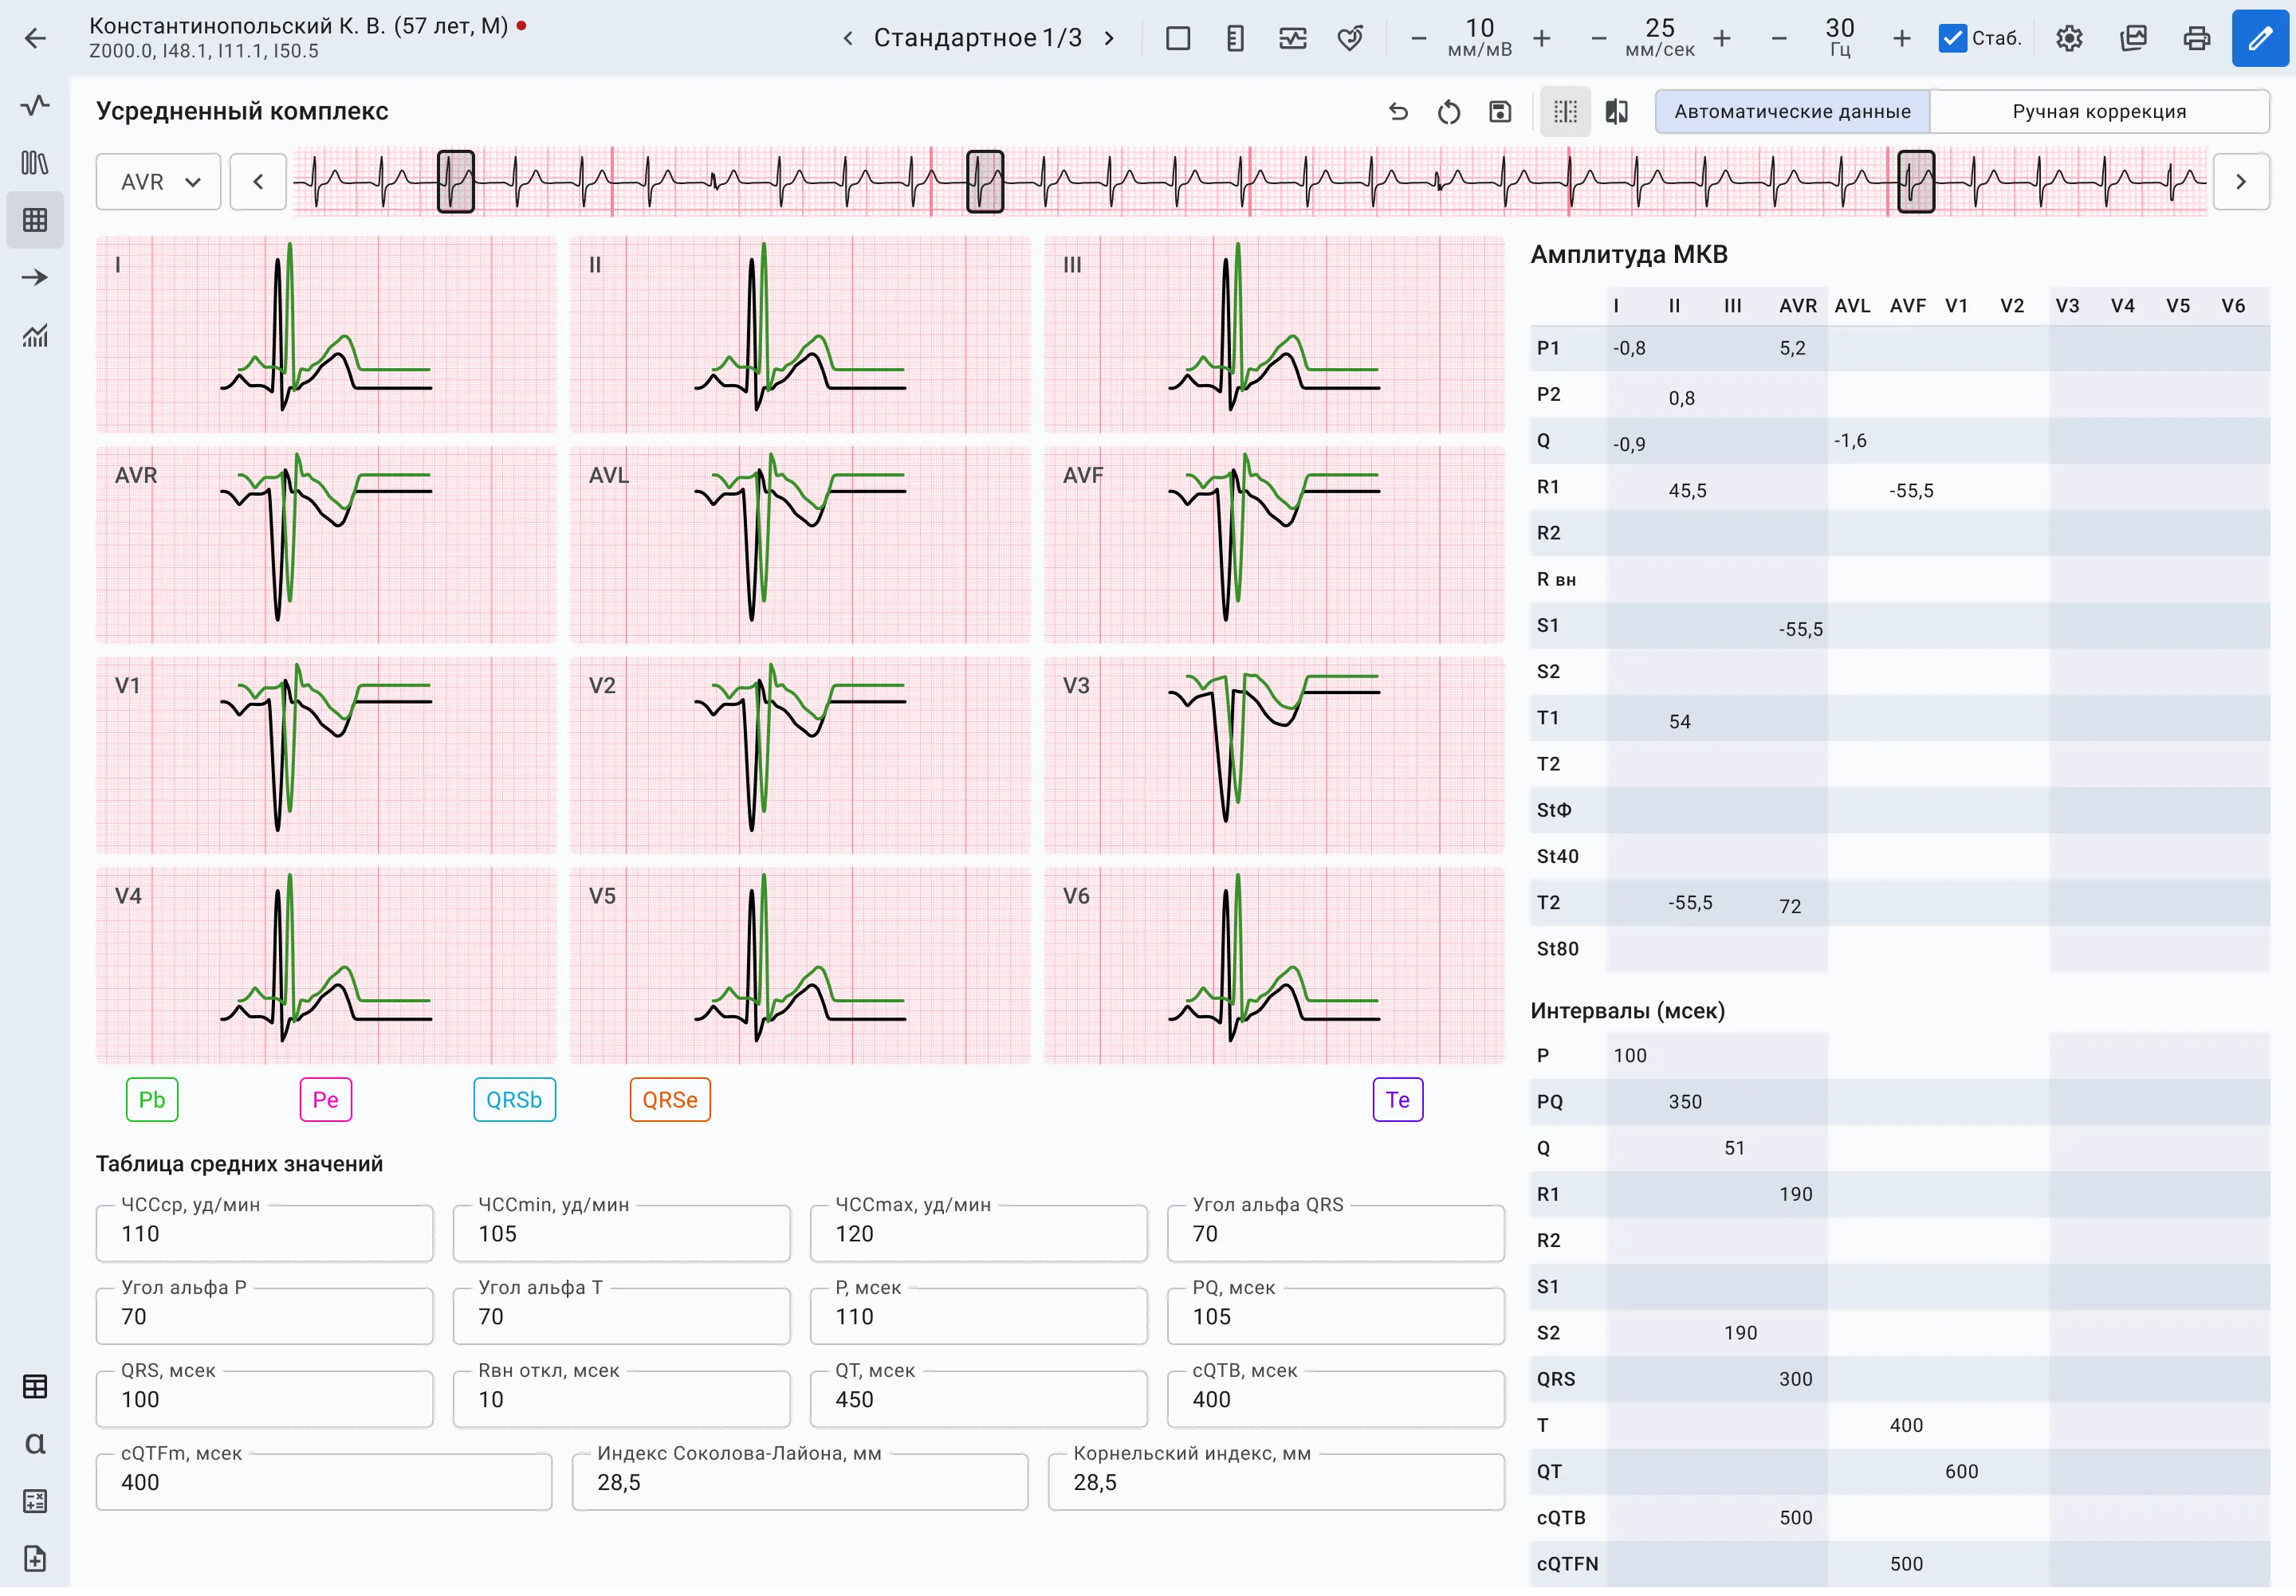Click the R1 amplitude value 45,5

click(x=1687, y=491)
